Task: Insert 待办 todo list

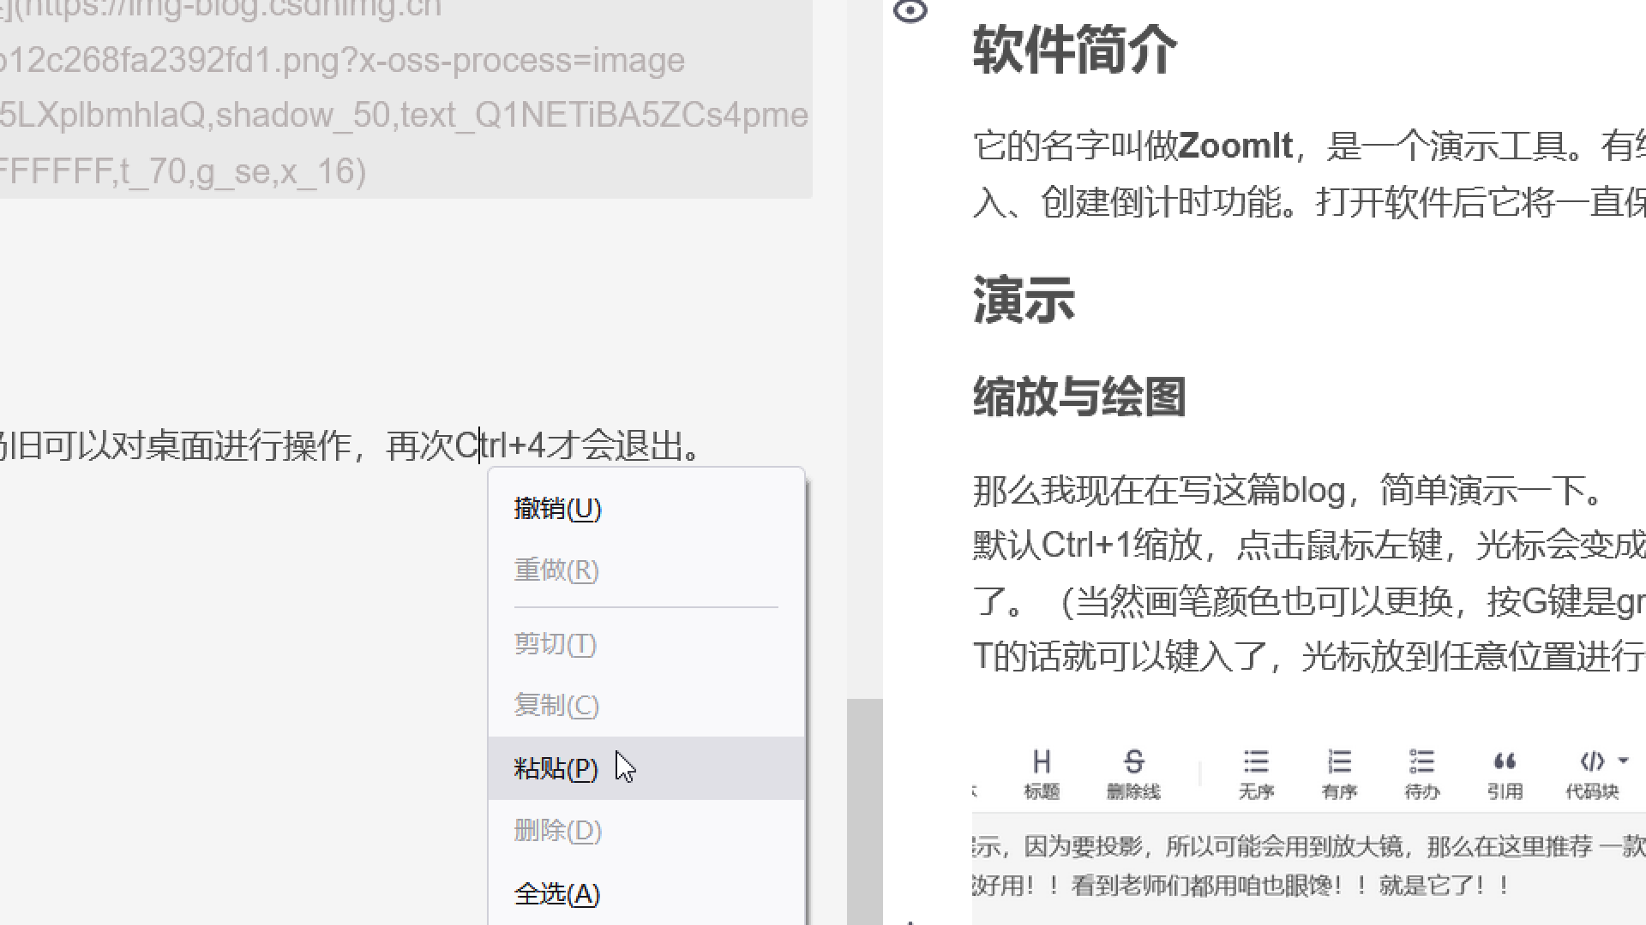Action: pos(1421,773)
